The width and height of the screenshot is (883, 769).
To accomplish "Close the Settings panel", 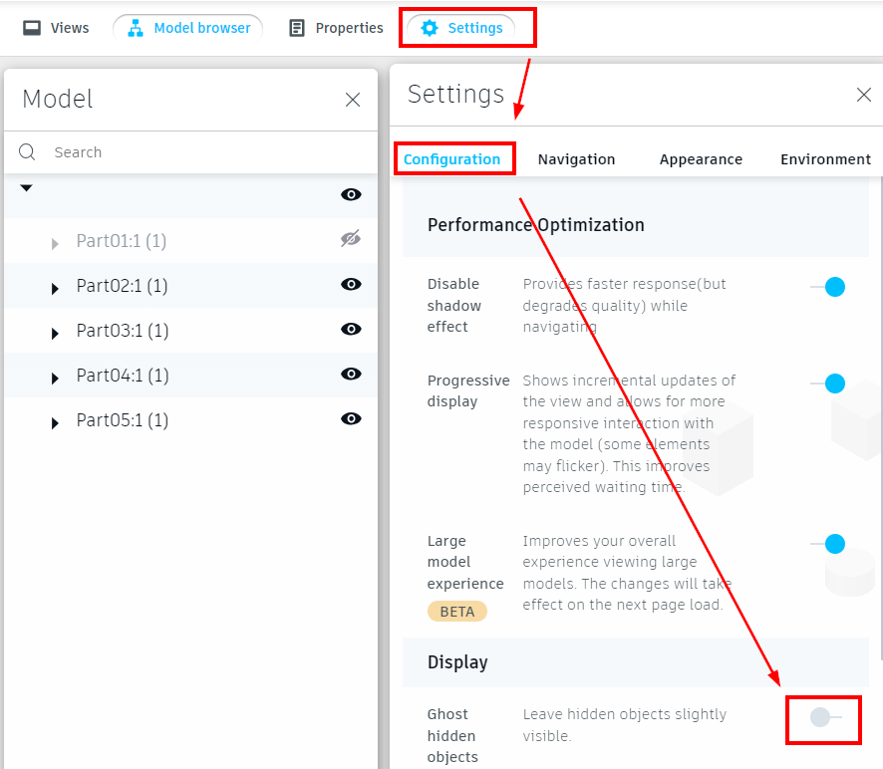I will click(x=864, y=95).
